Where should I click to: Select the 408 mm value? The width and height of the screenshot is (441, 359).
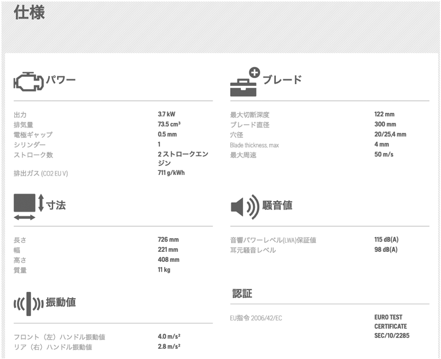coord(168,260)
